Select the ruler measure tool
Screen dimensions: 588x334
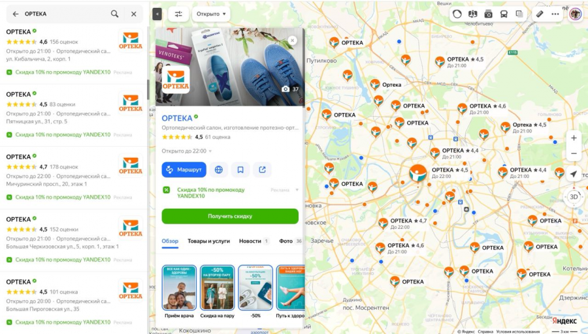click(539, 14)
